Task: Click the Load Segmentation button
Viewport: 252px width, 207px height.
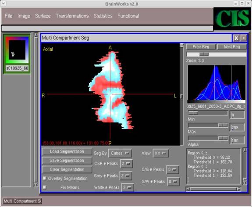Action: pos(67,151)
